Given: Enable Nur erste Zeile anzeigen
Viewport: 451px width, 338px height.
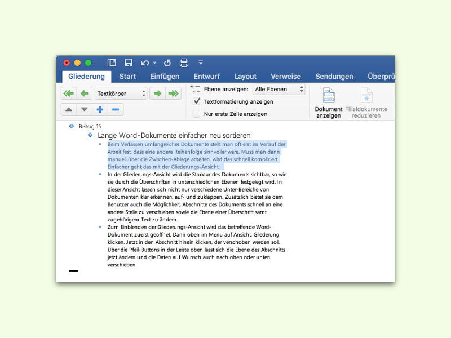Looking at the screenshot, I should tap(197, 114).
